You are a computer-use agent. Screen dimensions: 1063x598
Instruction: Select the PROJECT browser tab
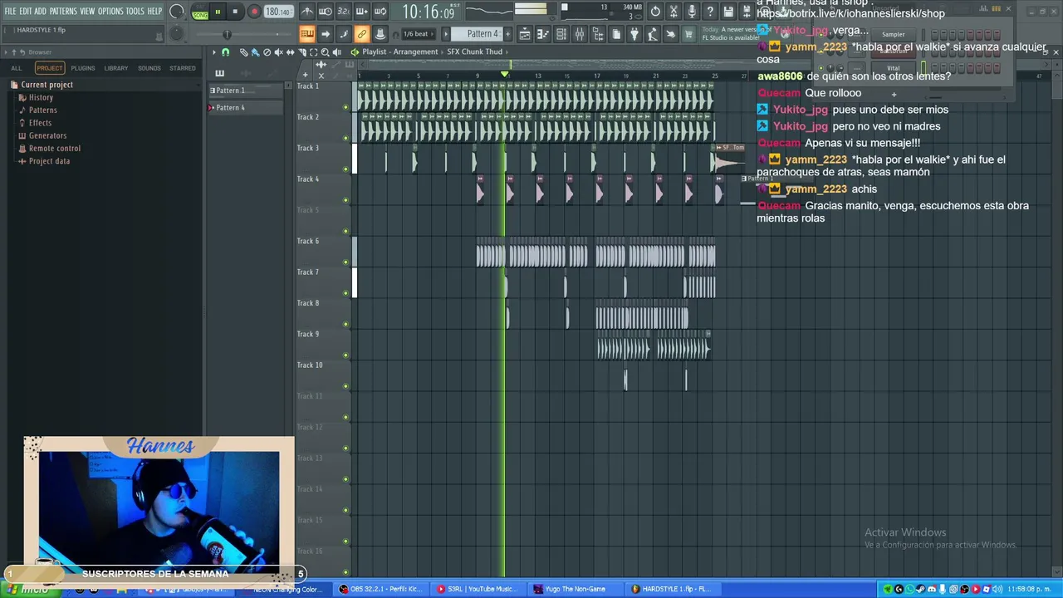click(x=50, y=68)
